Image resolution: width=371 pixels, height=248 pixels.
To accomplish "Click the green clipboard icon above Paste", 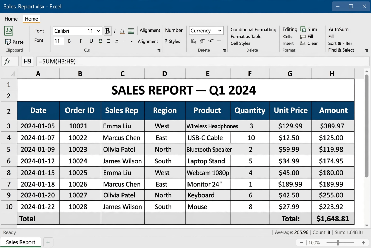I will tap(9, 31).
